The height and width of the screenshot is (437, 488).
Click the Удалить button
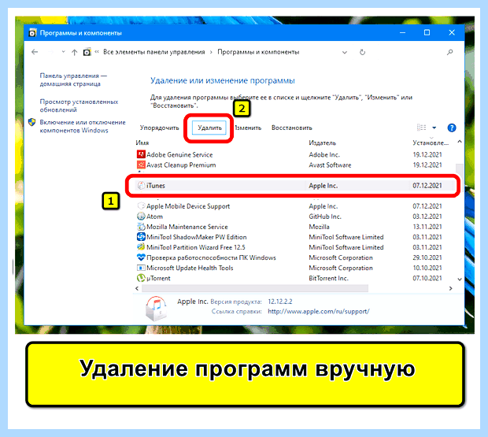tap(209, 128)
